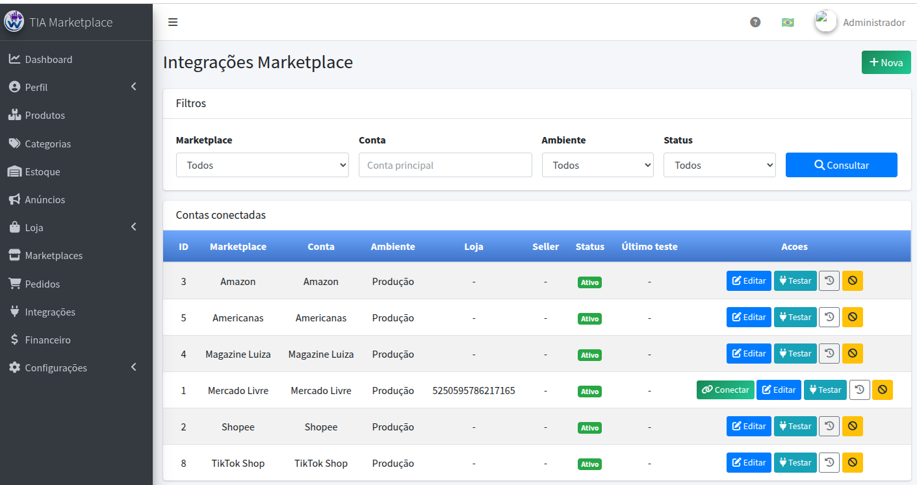
Task: Go to Marketplaces in the sidebar
Action: (76, 255)
